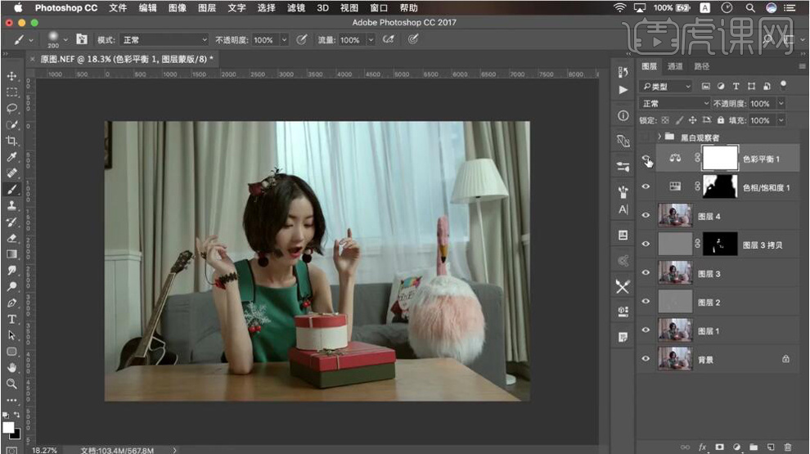Select the Zoom tool in toolbar
The image size is (810, 454).
[x=11, y=383]
